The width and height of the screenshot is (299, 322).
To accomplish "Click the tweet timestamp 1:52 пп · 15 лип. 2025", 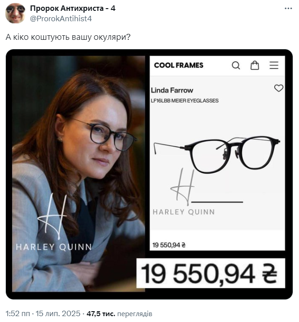I will coord(43,313).
